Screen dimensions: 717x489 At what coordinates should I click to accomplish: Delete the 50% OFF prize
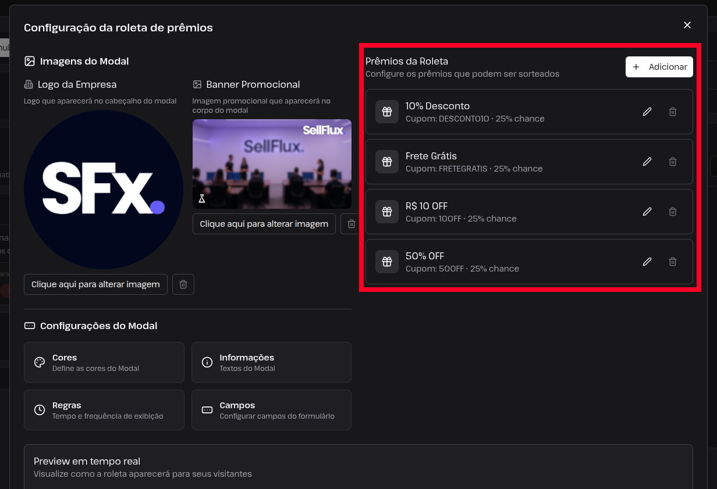pos(672,262)
